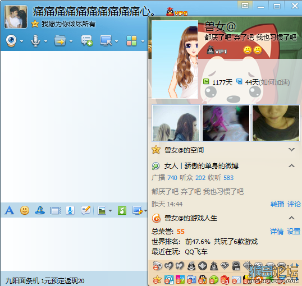Open the create discussion group icon
This screenshot has height=286, width=302.
click(86, 40)
